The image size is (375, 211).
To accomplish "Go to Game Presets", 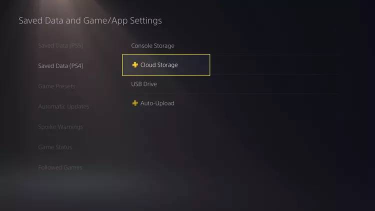I will coord(56,86).
